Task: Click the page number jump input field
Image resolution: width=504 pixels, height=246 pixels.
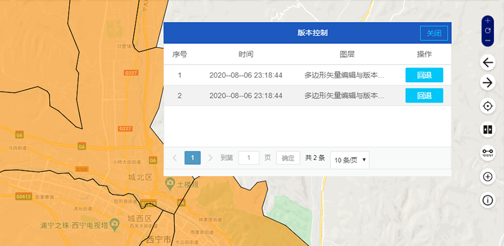Action: tap(248, 158)
